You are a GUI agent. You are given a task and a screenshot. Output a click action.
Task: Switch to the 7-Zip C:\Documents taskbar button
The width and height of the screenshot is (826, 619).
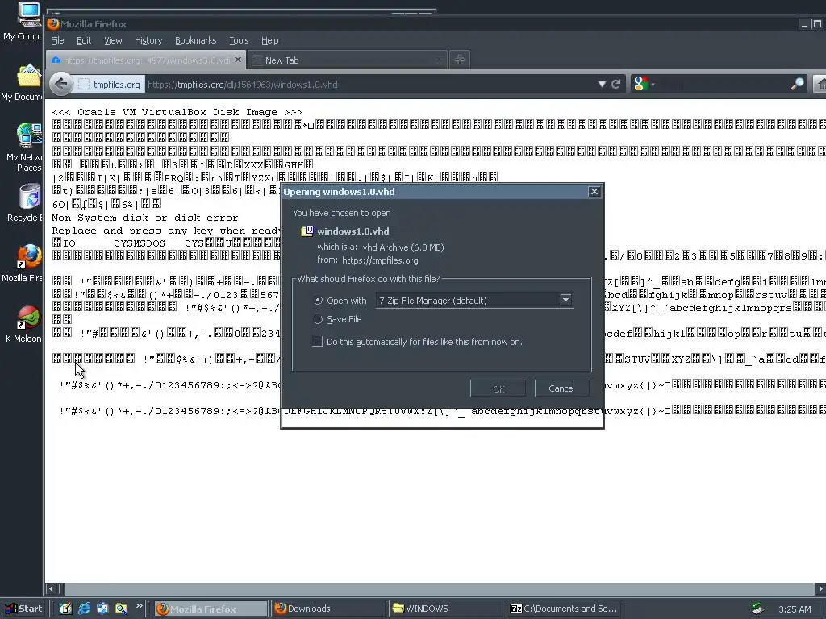point(562,609)
